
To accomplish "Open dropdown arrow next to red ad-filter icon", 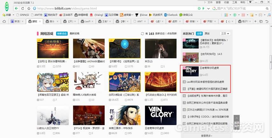I will click(248, 15).
